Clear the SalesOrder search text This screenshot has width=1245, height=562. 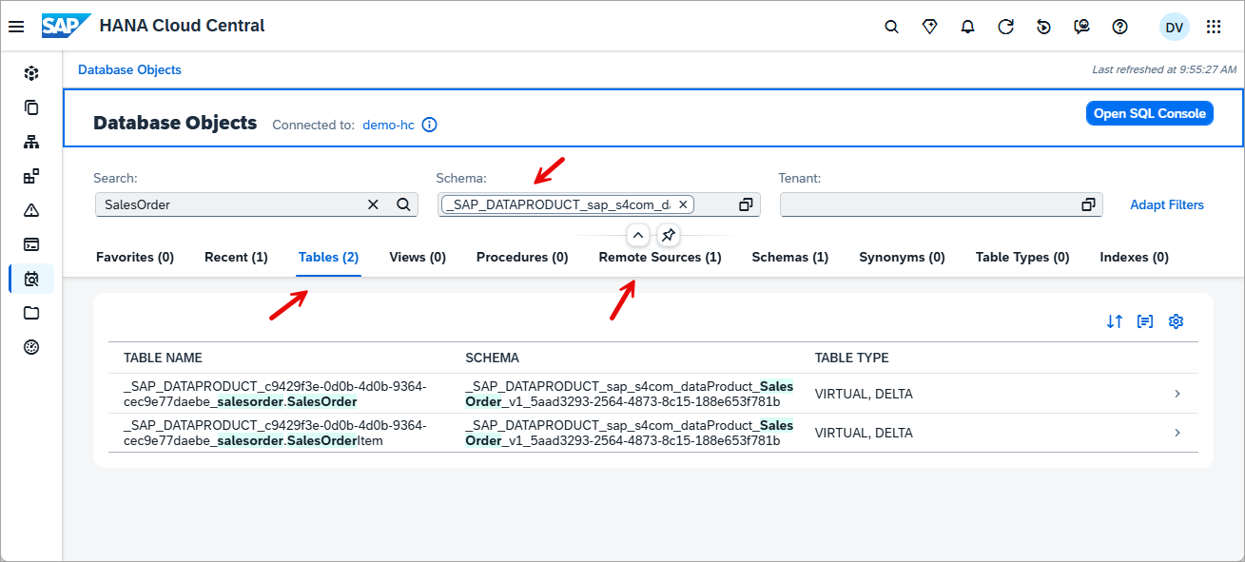pos(373,204)
